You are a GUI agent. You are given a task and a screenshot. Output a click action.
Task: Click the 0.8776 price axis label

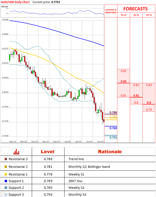tap(5, 49)
